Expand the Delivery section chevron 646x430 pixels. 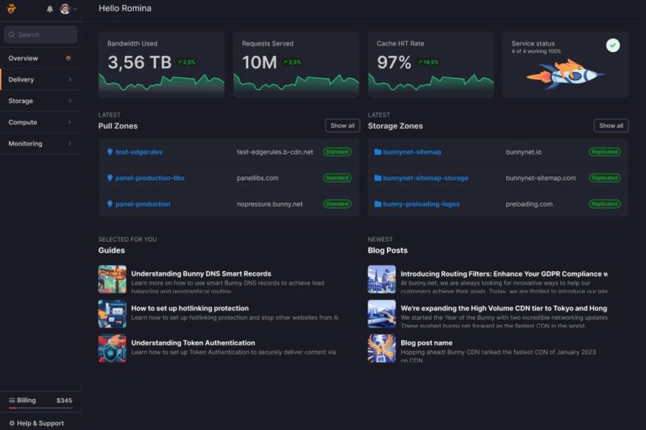coord(70,80)
